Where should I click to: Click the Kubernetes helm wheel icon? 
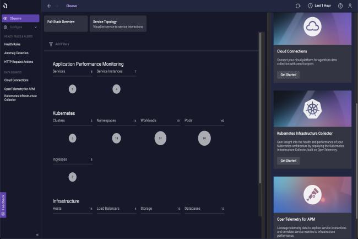312,109
